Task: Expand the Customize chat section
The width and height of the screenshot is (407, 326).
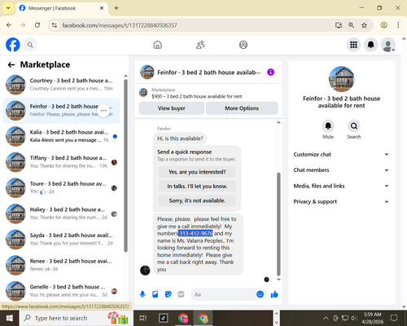Action: click(x=341, y=154)
